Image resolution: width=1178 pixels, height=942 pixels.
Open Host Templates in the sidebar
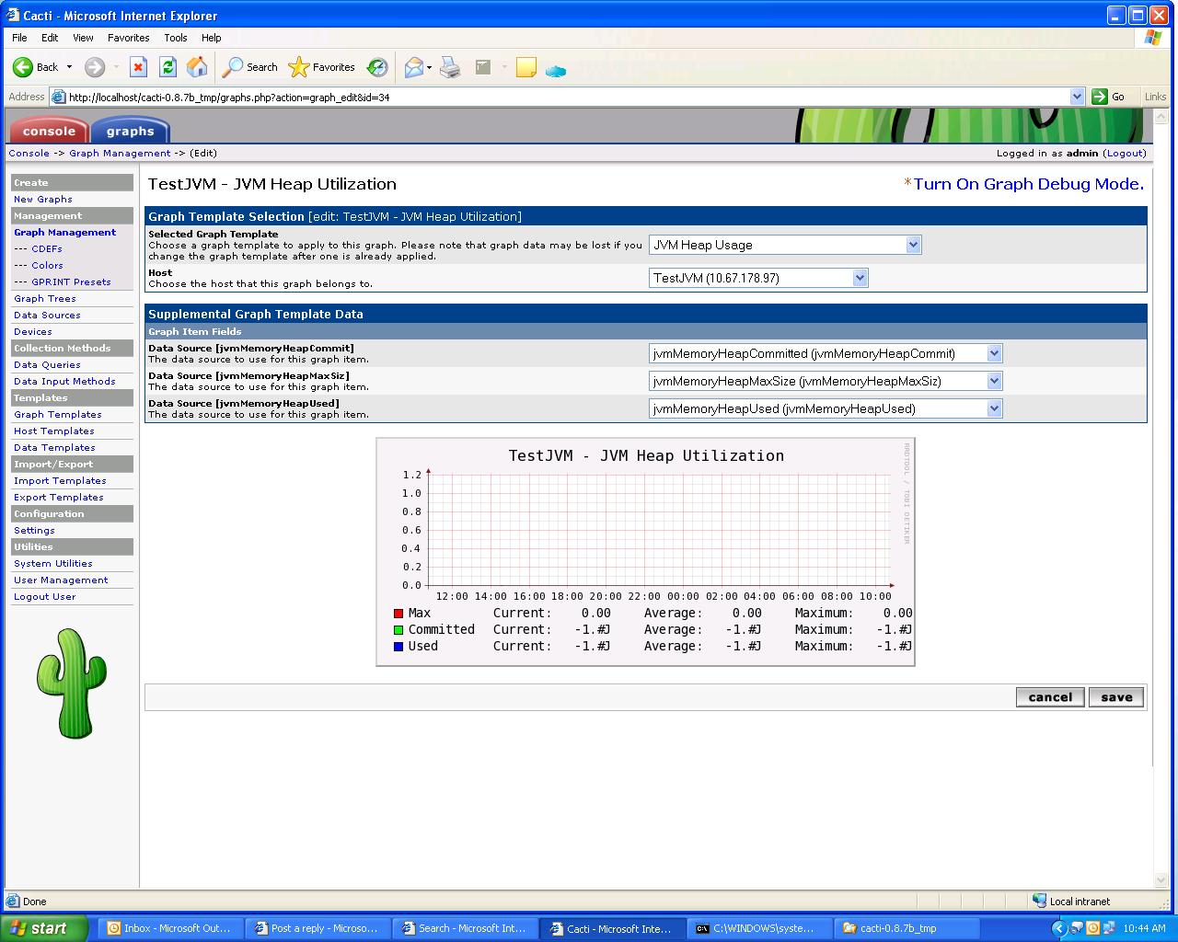click(x=54, y=431)
